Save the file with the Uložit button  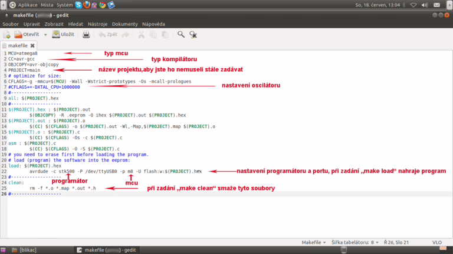pos(64,35)
